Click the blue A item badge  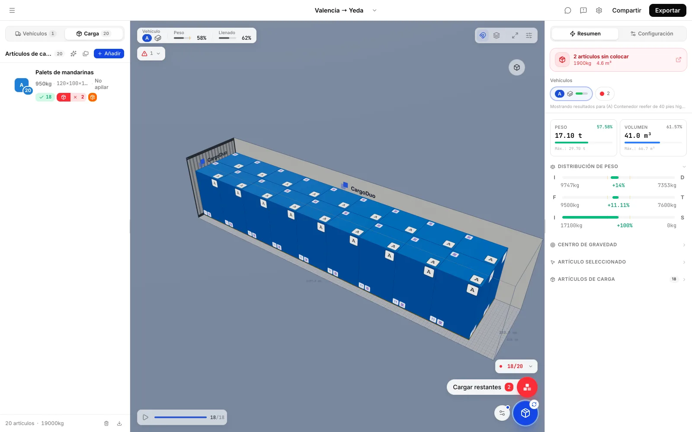tap(22, 85)
